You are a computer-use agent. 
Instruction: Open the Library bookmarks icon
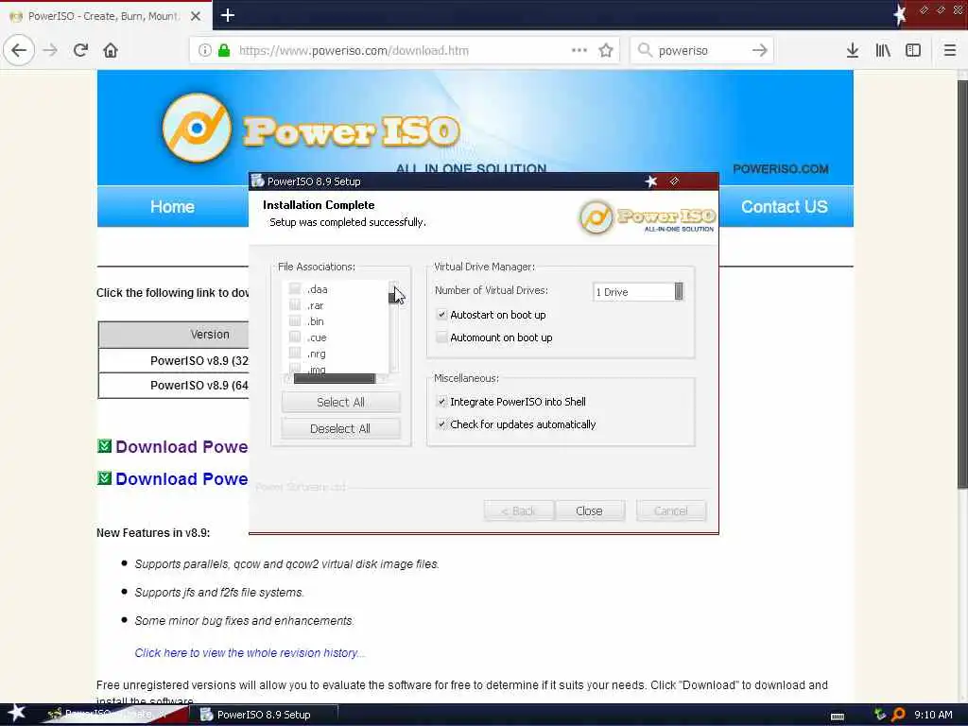pos(883,50)
